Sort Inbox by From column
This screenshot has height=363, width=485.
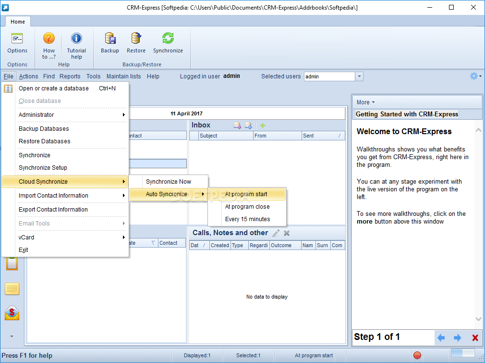pyautogui.click(x=277, y=136)
